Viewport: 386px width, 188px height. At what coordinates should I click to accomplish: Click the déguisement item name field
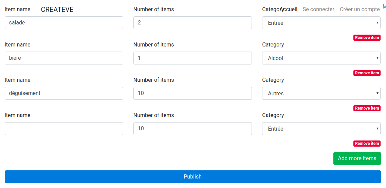click(64, 93)
